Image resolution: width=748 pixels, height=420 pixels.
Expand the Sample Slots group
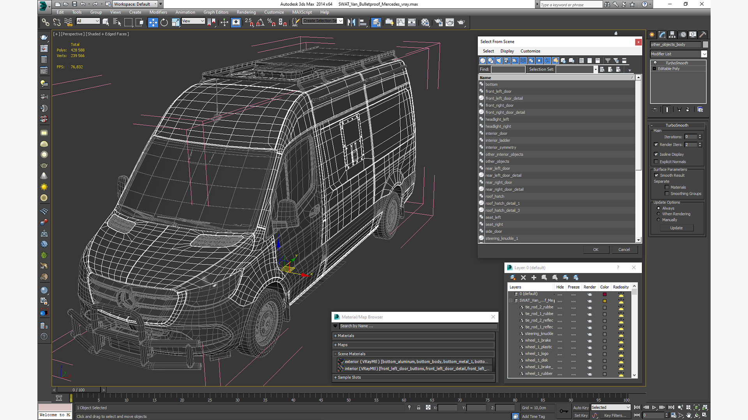335,378
